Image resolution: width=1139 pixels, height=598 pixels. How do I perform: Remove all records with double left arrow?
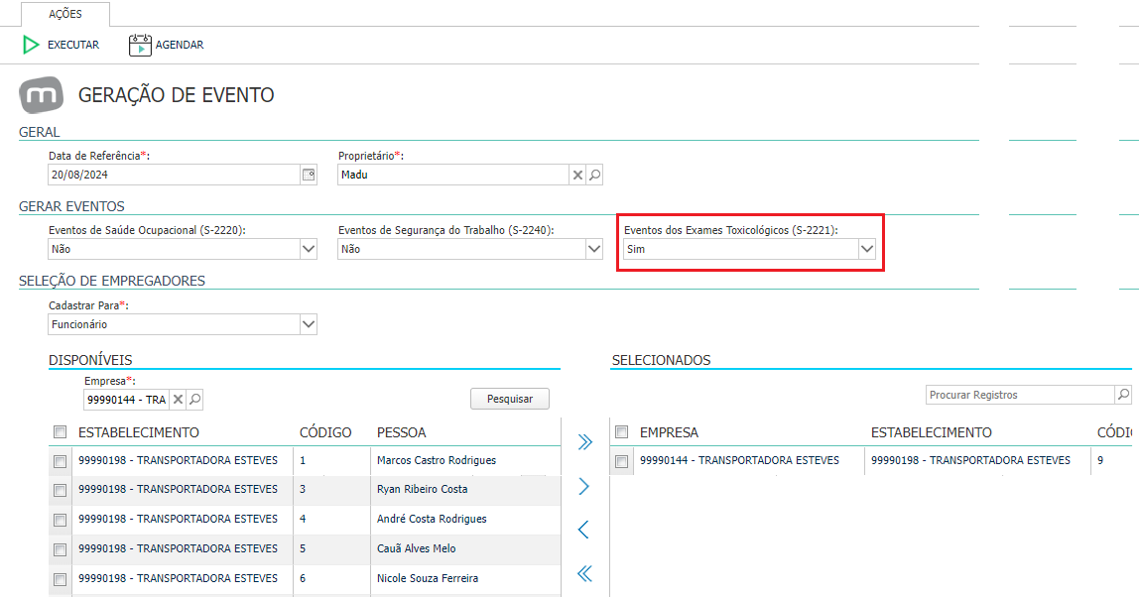tap(584, 574)
